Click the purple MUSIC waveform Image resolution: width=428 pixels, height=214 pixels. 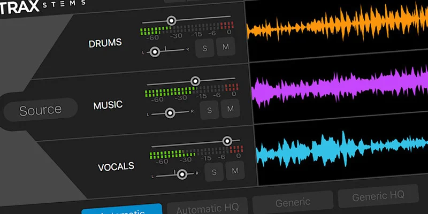[340, 86]
